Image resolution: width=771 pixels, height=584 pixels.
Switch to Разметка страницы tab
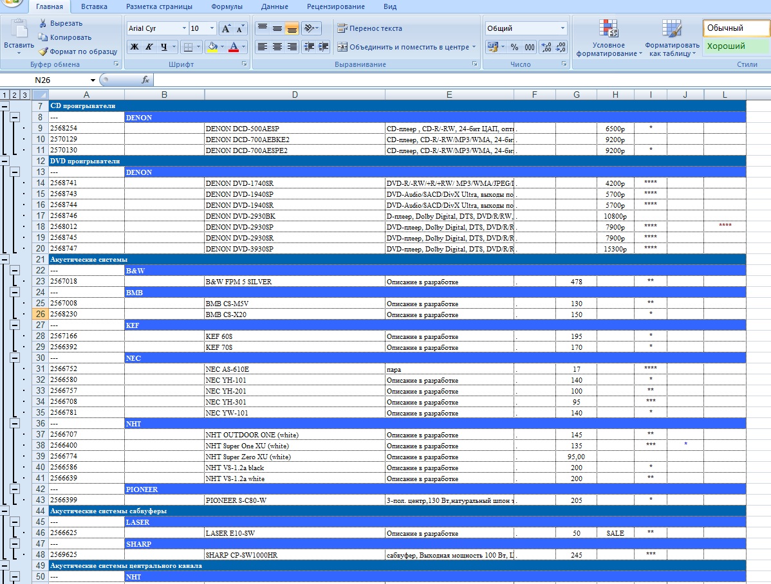point(159,6)
